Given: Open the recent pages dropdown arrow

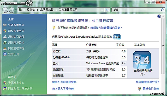Looking at the screenshot, I should pyautogui.click(x=16, y=10).
